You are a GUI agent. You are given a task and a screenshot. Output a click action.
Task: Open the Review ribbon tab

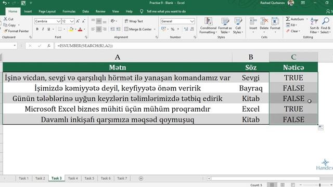100,11
